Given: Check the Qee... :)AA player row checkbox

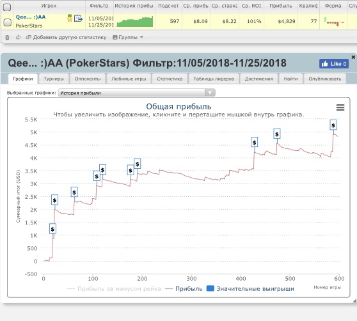Looking at the screenshot, I should pos(8,22).
